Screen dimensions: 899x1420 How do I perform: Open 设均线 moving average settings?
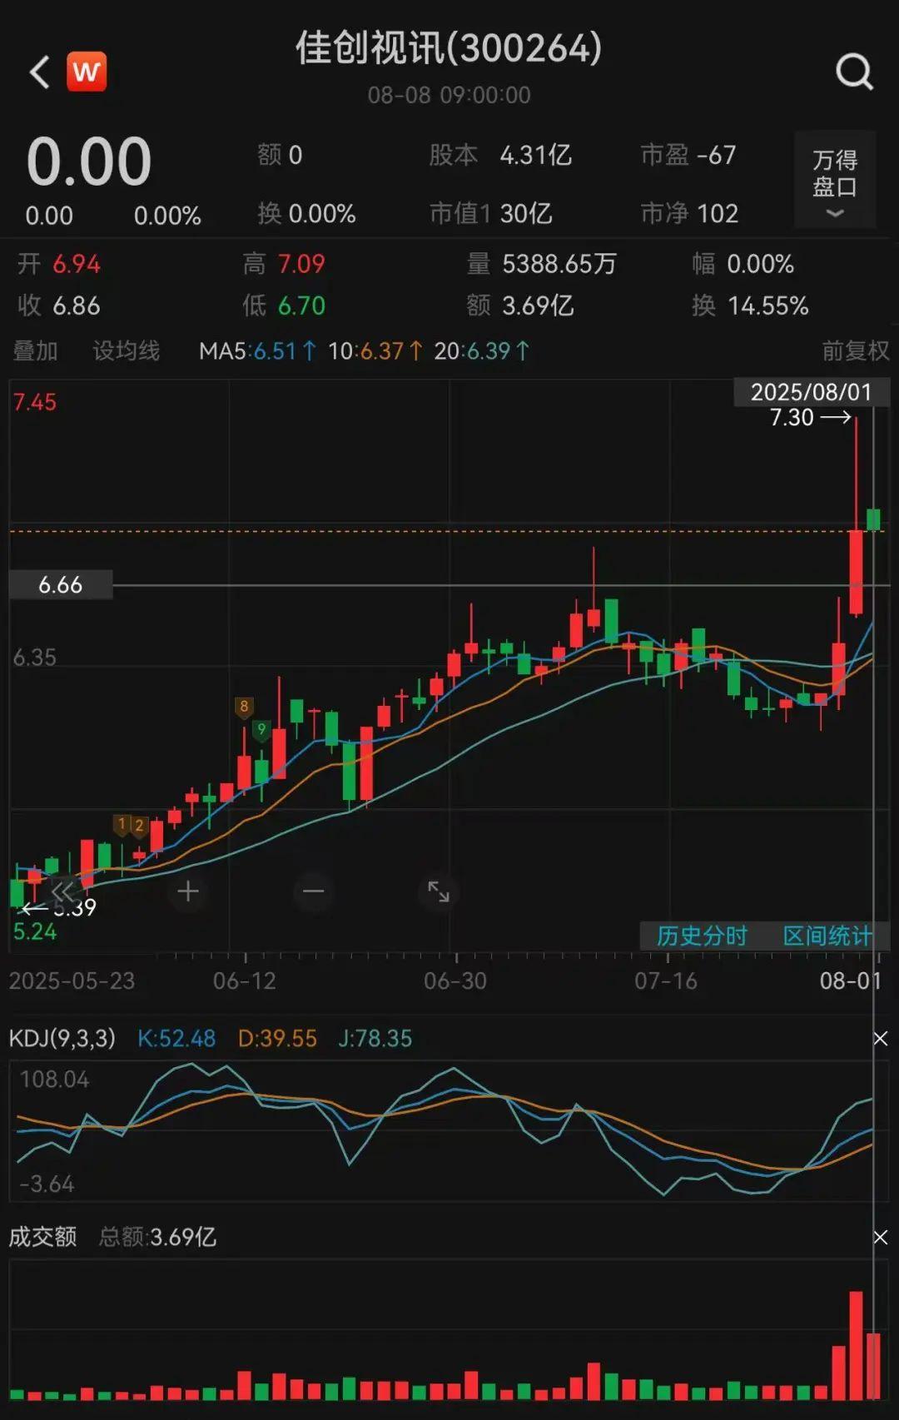point(126,351)
